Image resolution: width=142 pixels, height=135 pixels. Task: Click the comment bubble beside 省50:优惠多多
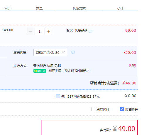coord(90,31)
